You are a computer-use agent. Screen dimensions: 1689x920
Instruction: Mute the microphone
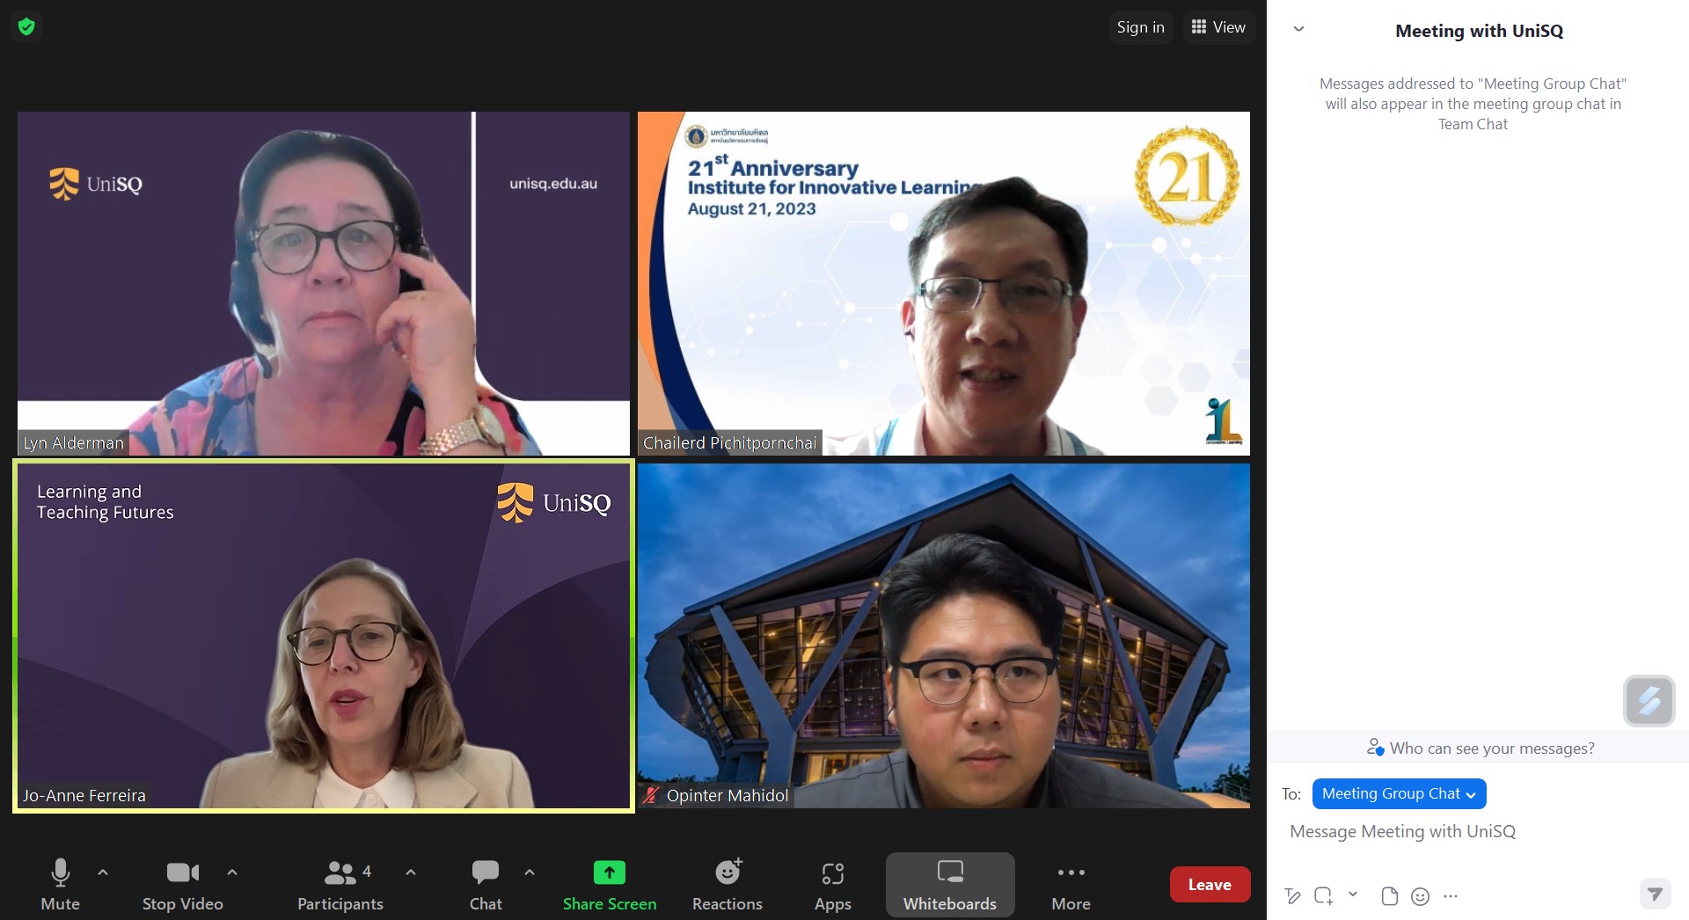60,884
